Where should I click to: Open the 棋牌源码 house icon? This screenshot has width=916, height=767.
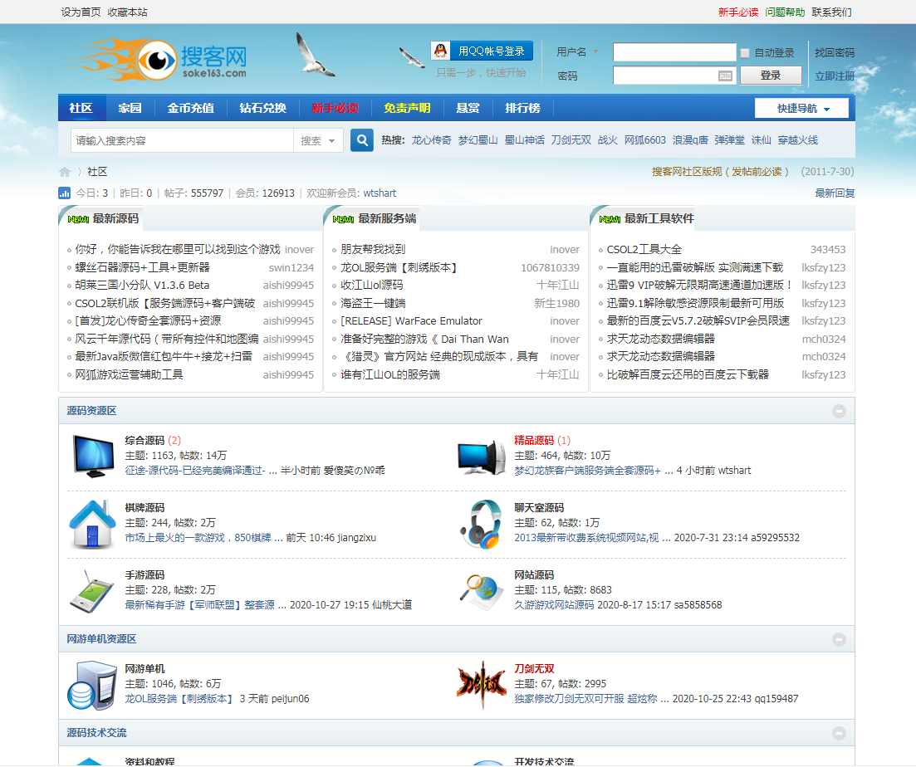coord(91,525)
